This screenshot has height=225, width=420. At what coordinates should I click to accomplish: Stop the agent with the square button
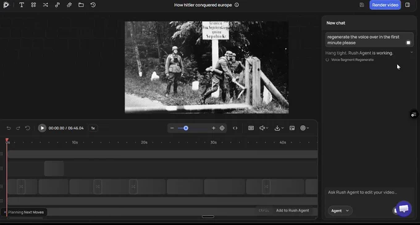(x=408, y=43)
